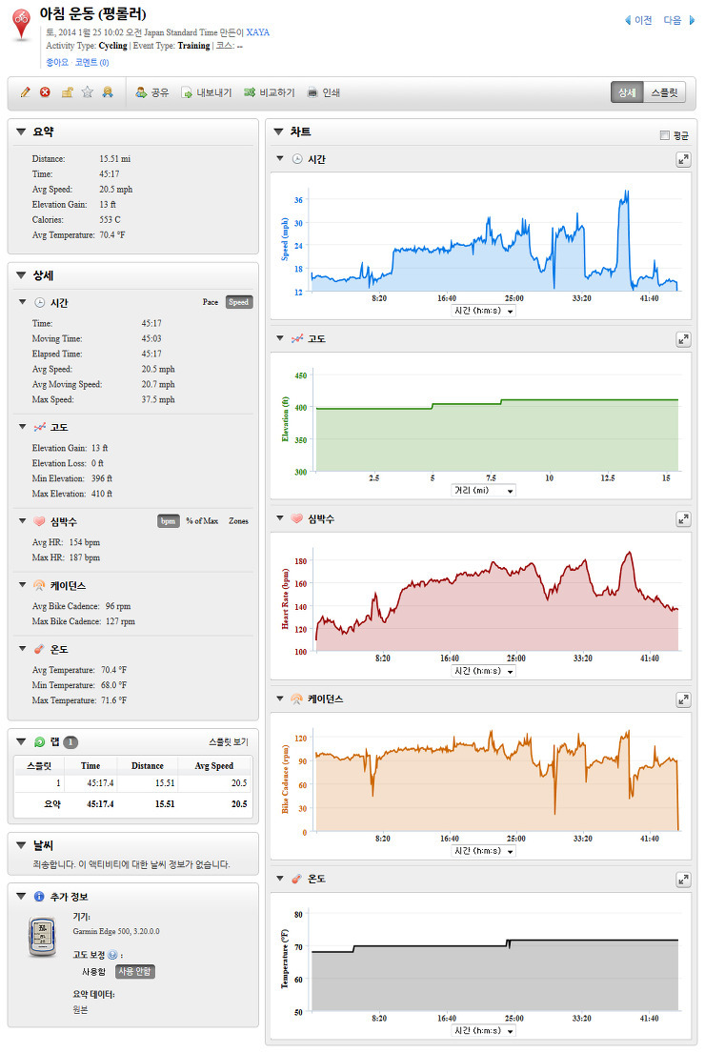Viewport: 705px width, 1053px height.
Task: Click the Garmin Edge 500 device thumbnail
Action: click(42, 936)
